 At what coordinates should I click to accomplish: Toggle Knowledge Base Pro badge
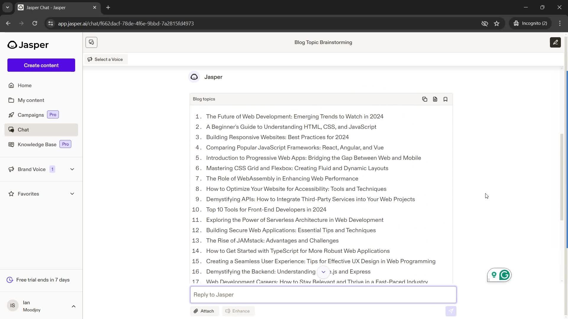pos(65,144)
